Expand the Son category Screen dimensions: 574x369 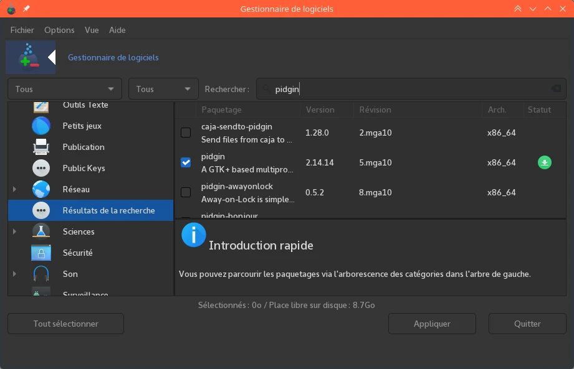pyautogui.click(x=14, y=274)
